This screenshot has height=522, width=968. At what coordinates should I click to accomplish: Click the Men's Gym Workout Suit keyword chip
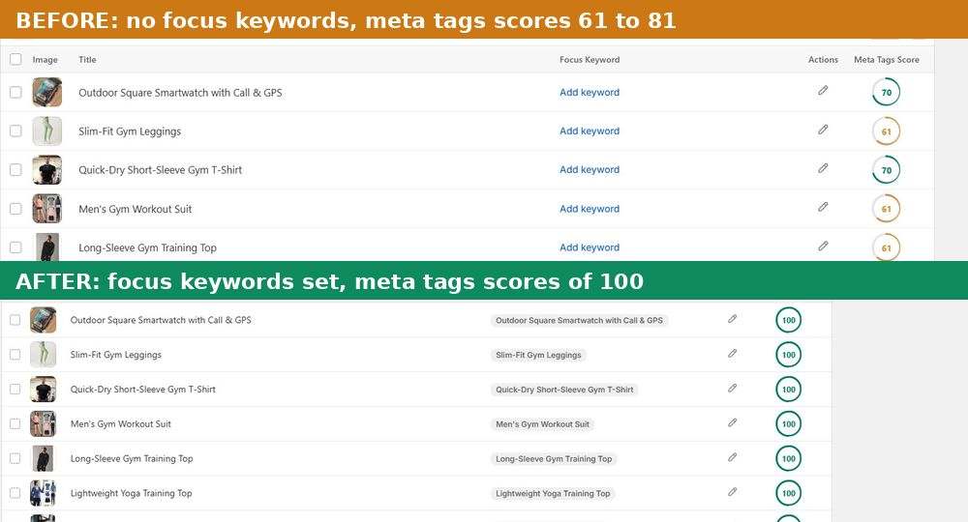click(x=543, y=424)
